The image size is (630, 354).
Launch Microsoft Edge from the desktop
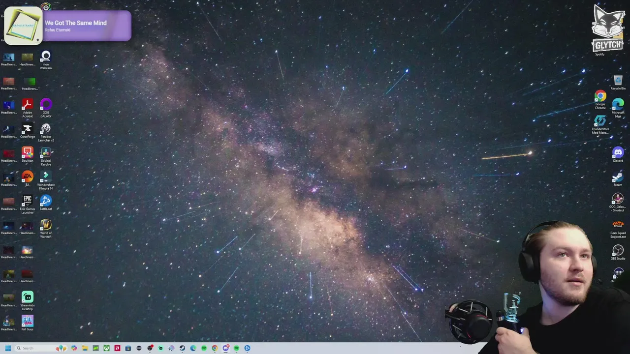click(x=618, y=108)
